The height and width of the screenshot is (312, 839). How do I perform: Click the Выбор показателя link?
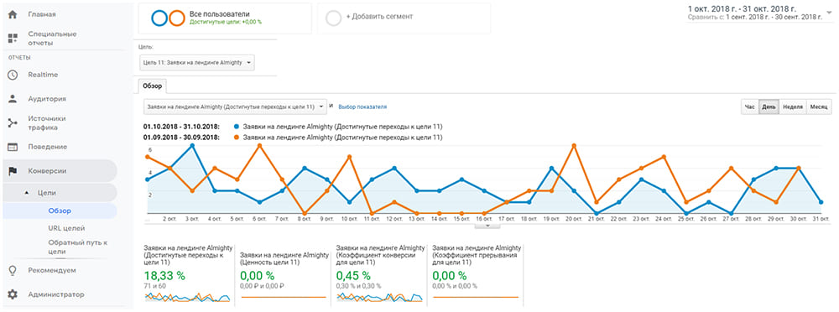362,107
